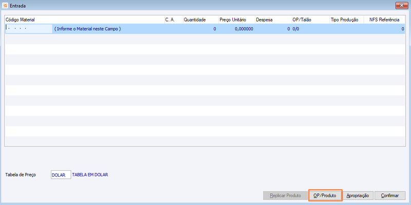
Task: Click the Código Material input cell
Action: point(29,29)
